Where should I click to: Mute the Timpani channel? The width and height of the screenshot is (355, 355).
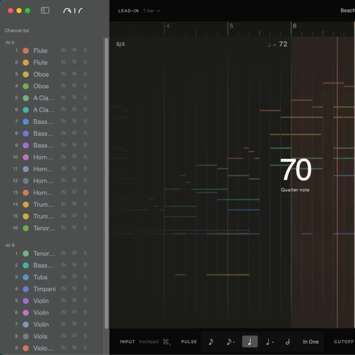coord(74,288)
